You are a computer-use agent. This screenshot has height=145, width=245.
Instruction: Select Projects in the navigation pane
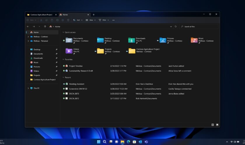(42, 75)
